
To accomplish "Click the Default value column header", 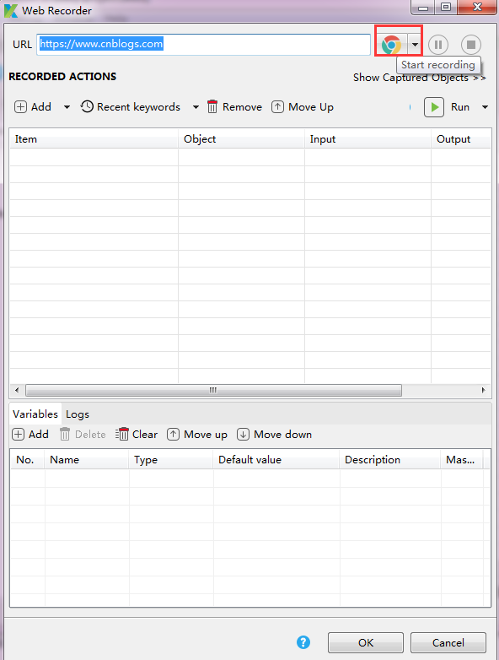I will click(276, 460).
